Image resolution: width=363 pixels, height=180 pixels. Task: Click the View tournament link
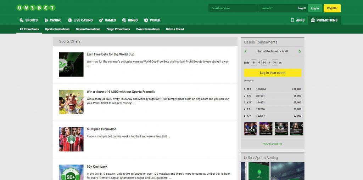[x=273, y=144]
